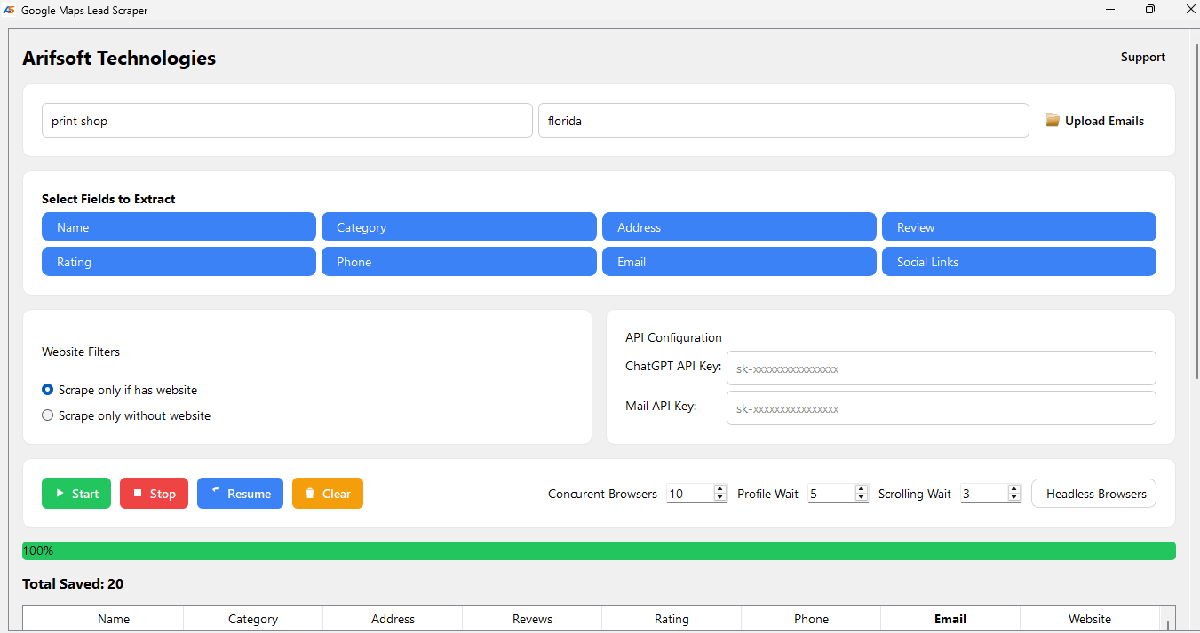Decrease Profile Wait value with down arrow
Image resolution: width=1200 pixels, height=633 pixels.
861,498
